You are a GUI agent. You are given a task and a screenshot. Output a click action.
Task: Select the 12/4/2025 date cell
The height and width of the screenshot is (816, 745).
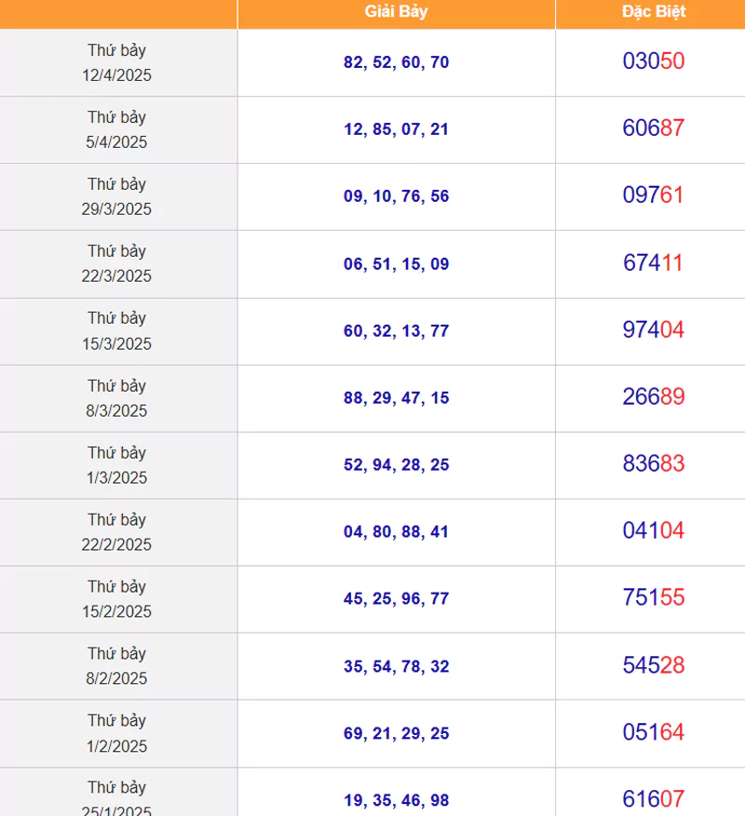(x=116, y=62)
